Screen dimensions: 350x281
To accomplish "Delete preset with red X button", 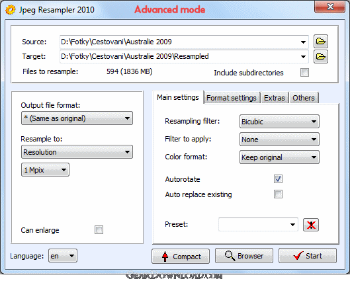I will pos(311,225).
